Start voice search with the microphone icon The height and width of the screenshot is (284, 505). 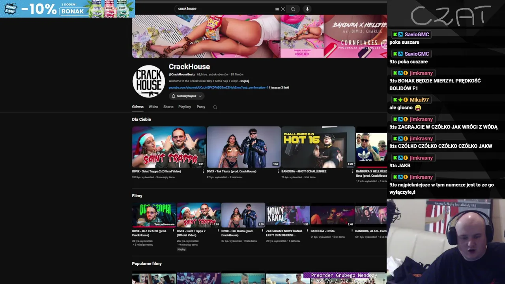click(x=307, y=9)
